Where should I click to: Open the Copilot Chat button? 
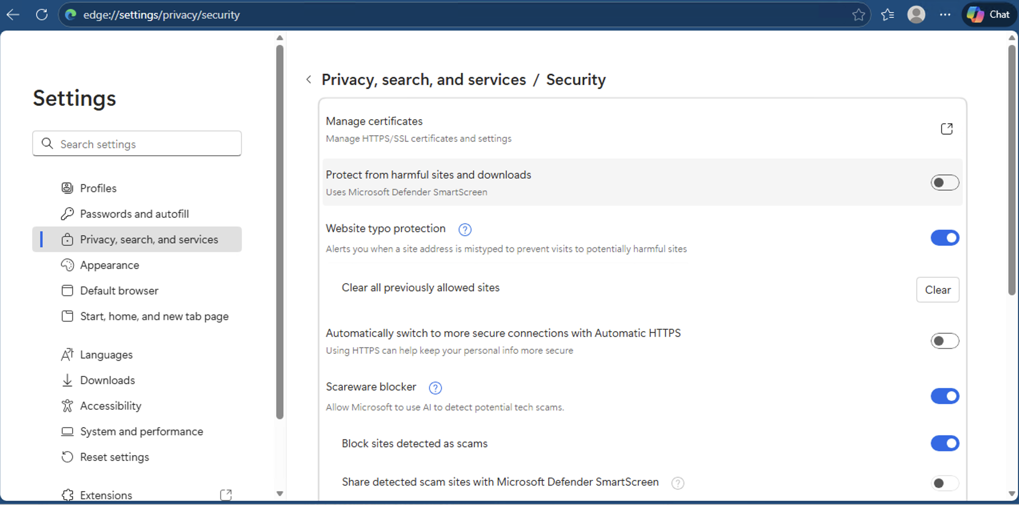tap(989, 15)
